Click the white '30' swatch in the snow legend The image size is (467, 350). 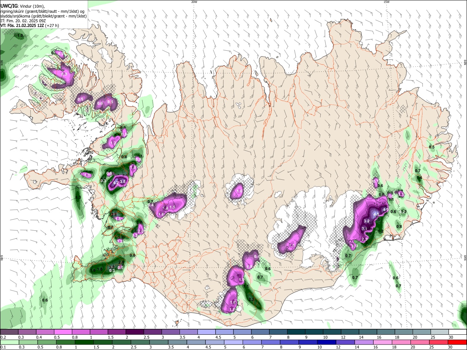click(458, 332)
